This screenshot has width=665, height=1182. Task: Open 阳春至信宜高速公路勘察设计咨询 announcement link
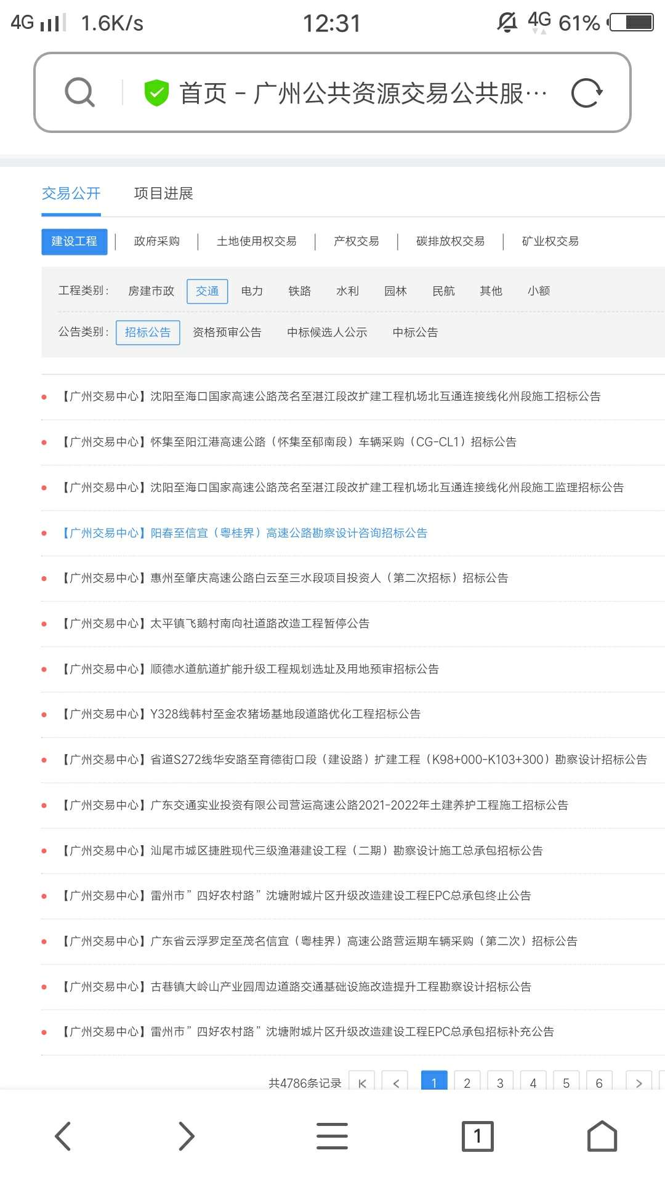click(x=244, y=533)
